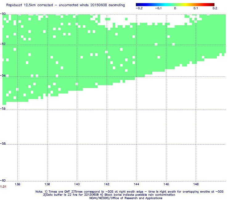Click the 0.1 colorbar label
The image size is (228, 200).
coord(196,8)
